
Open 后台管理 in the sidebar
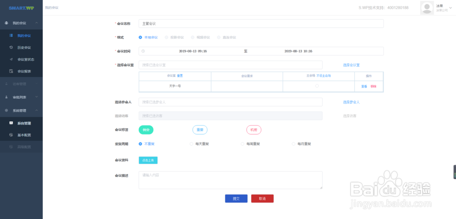(24, 123)
